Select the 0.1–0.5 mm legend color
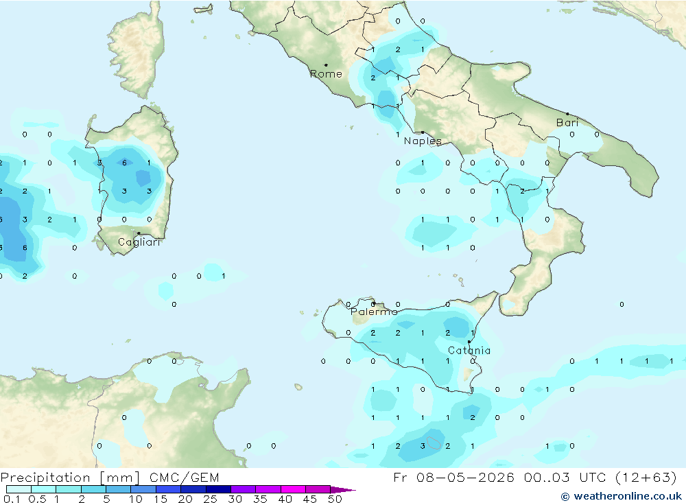Screen dimensions: 686x503 pos(19,489)
